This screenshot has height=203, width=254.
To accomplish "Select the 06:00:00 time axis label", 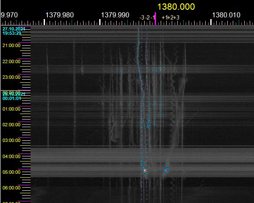I will (x=11, y=188).
